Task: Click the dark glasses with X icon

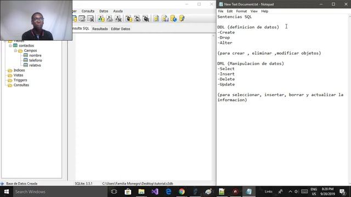Action: coord(146,19)
